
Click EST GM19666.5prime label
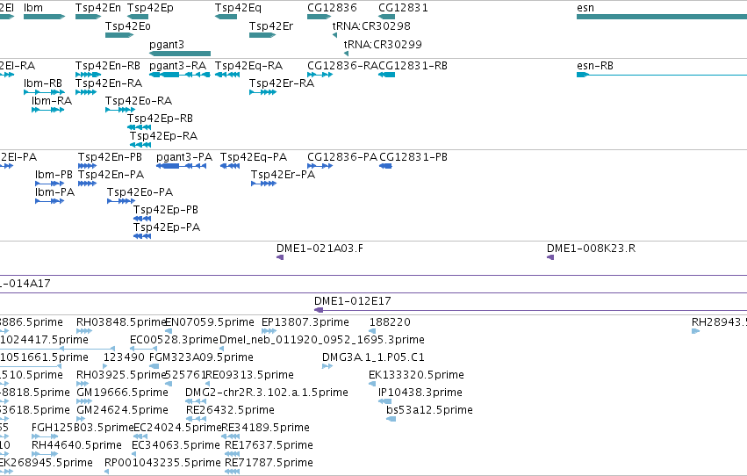click(x=122, y=393)
